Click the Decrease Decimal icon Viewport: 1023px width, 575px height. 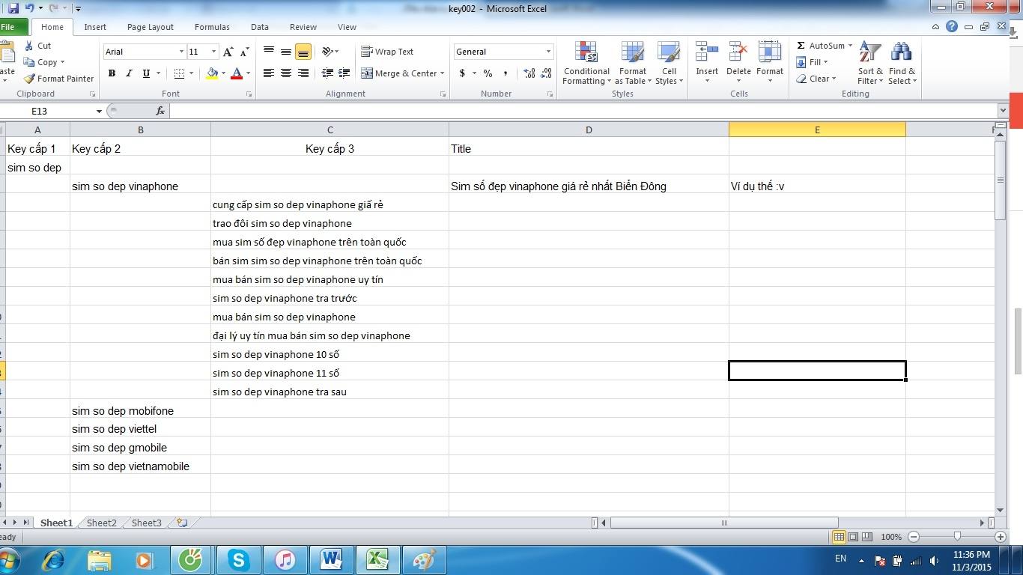pyautogui.click(x=547, y=73)
